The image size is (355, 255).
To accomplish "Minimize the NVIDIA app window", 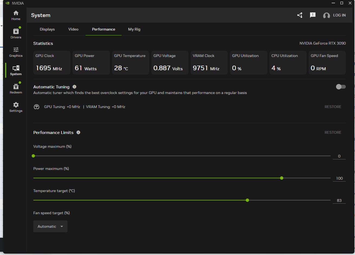I will 333,3.
